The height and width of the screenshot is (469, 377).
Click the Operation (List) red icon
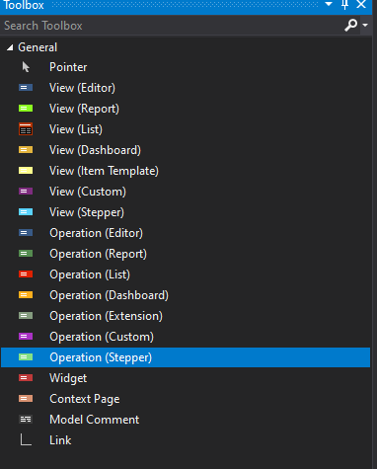[x=26, y=274]
